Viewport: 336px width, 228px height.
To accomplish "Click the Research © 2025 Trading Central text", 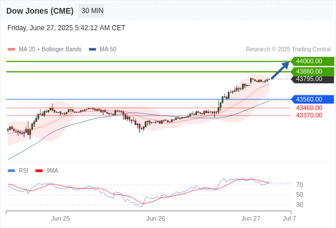I will (288, 50).
